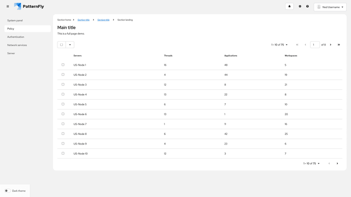Go to previous page in bottom pagination
The width and height of the screenshot is (351, 197).
pos(329,163)
